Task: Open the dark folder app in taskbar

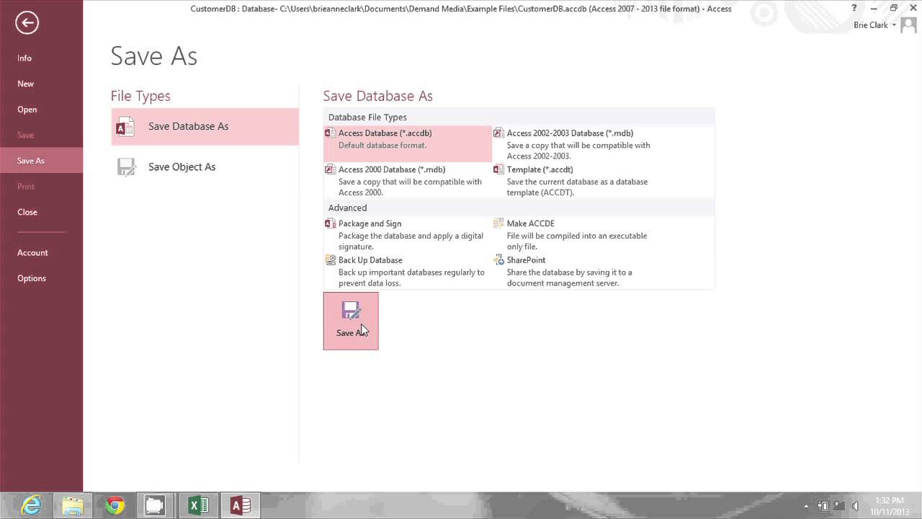Action: tap(155, 505)
